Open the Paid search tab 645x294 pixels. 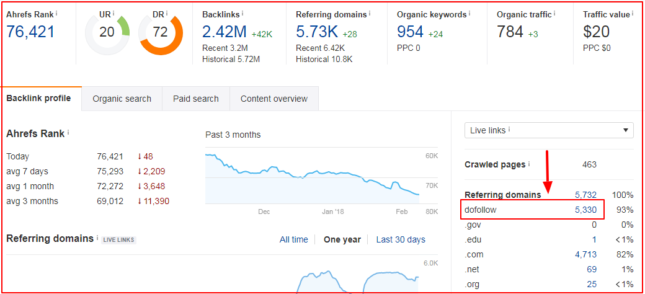(x=196, y=99)
